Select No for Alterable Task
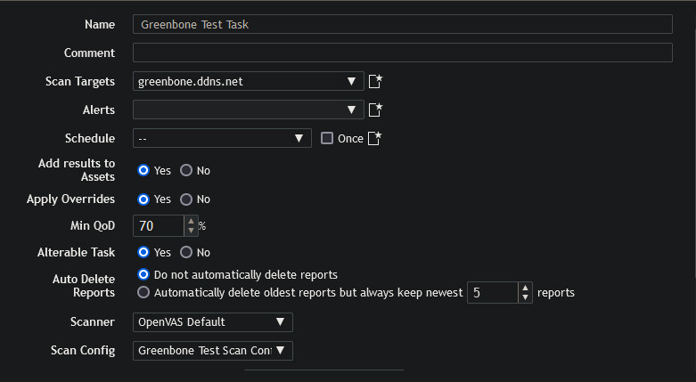Viewport: 696px width, 382px height. (x=186, y=253)
